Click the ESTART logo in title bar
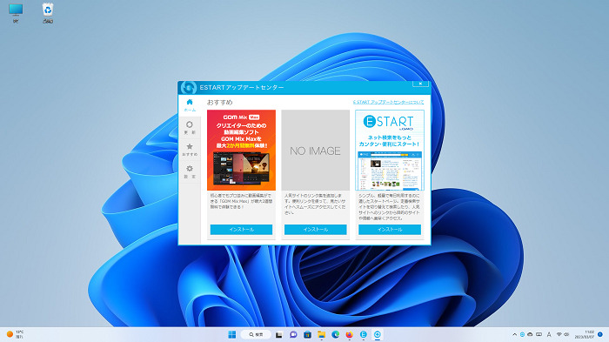Screen dimensions: 609x342 point(189,87)
